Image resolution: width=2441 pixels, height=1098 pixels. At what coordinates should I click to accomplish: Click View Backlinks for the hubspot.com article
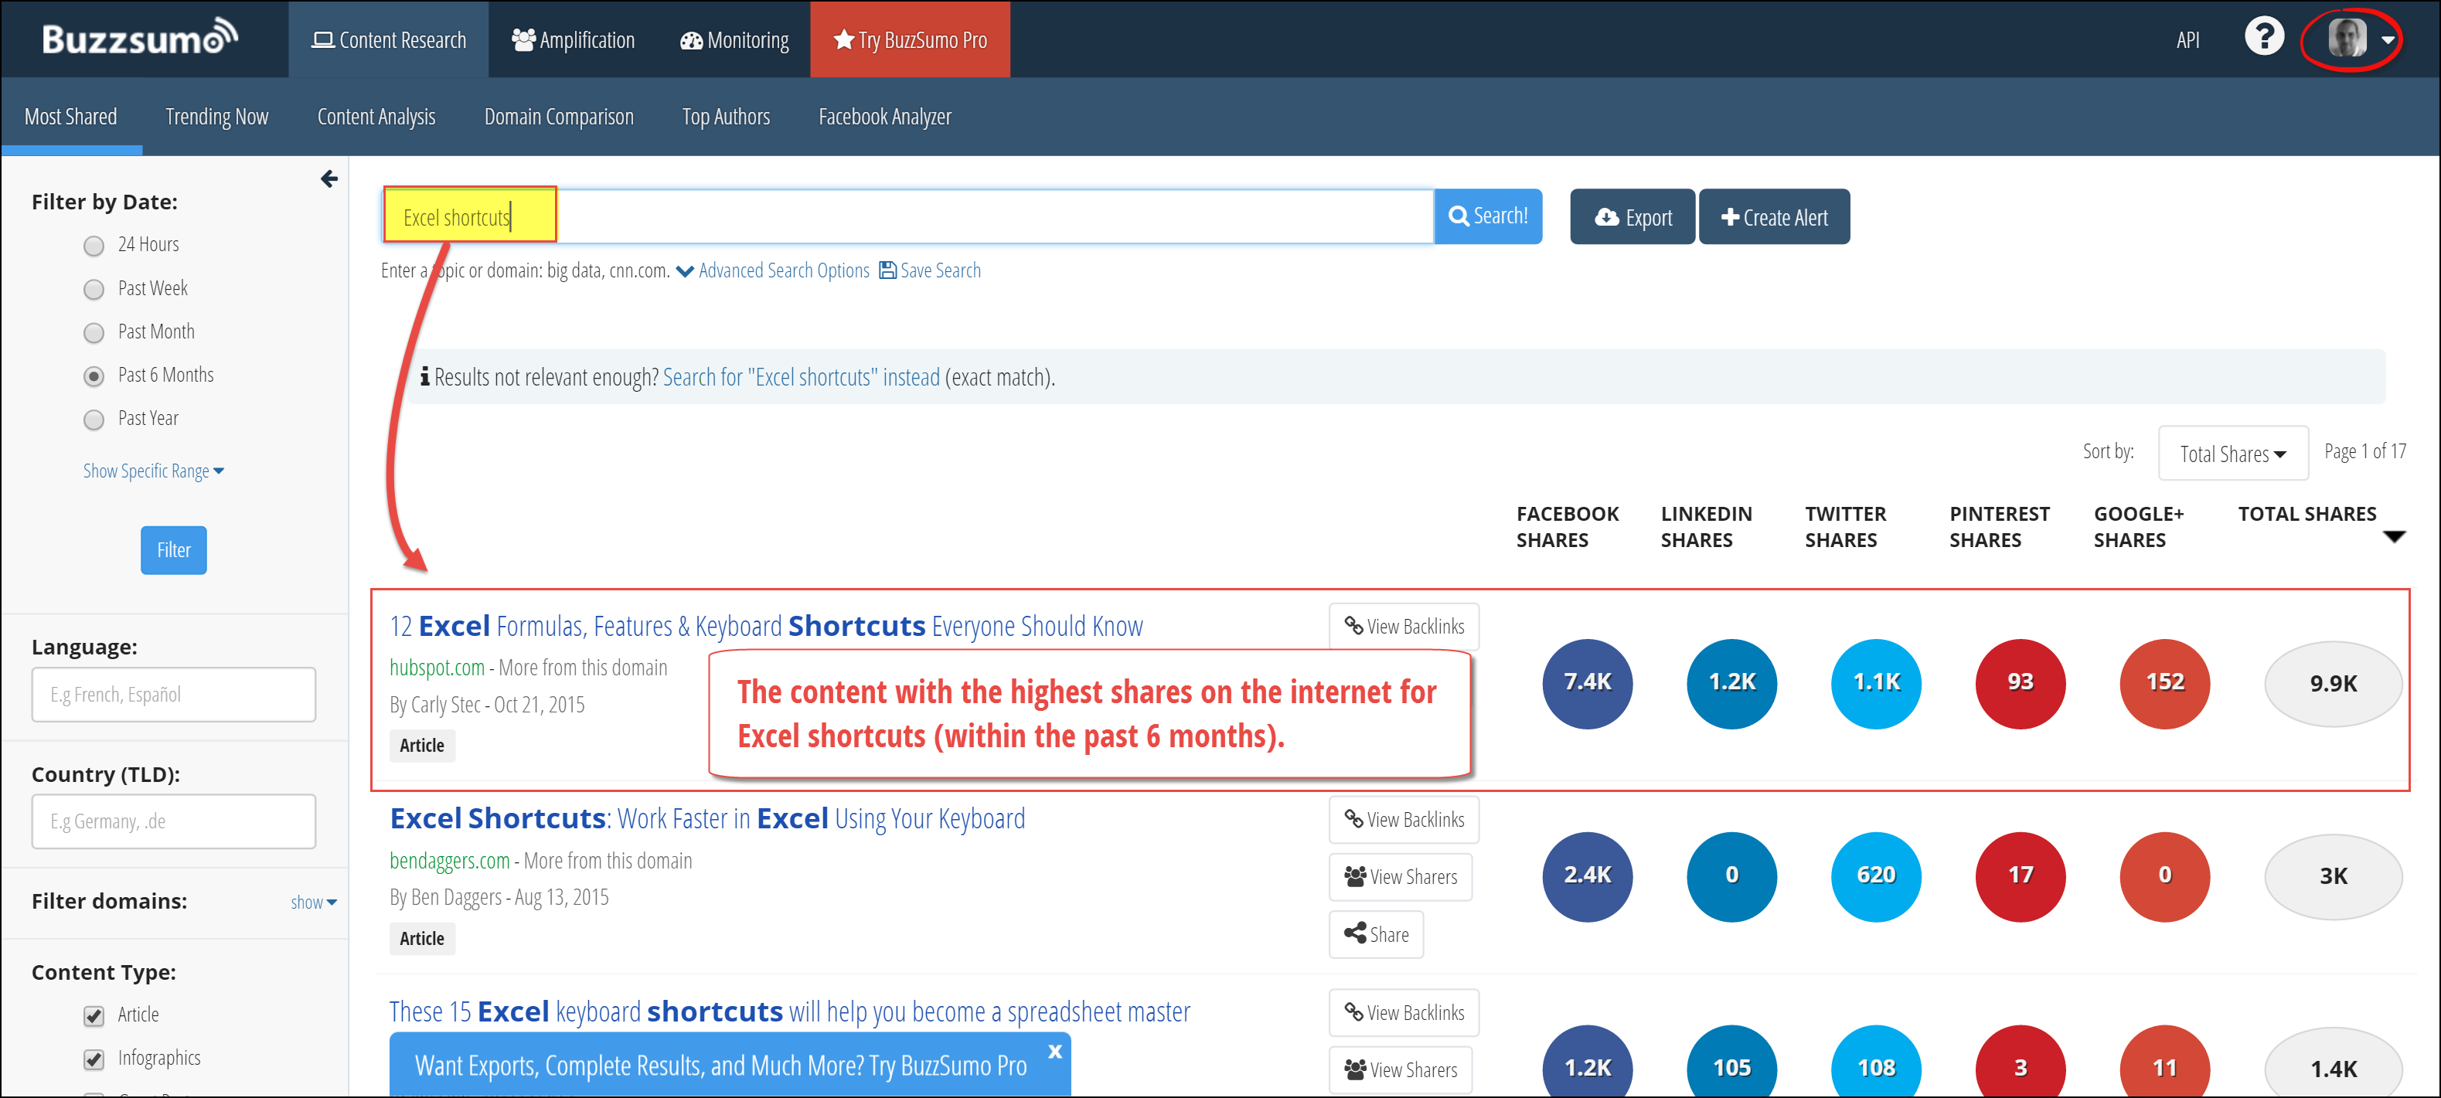pyautogui.click(x=1404, y=626)
